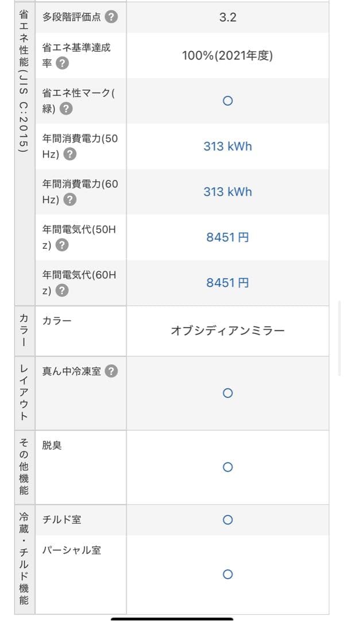
Task: Open help for 年間電気代(50Hz)
Action: tap(63, 245)
